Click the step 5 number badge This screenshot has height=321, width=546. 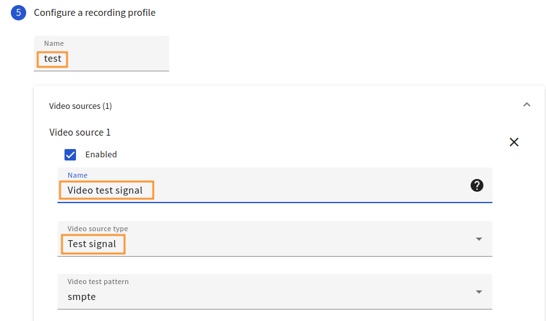[x=19, y=13]
